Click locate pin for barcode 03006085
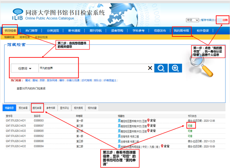 click(149, 131)
